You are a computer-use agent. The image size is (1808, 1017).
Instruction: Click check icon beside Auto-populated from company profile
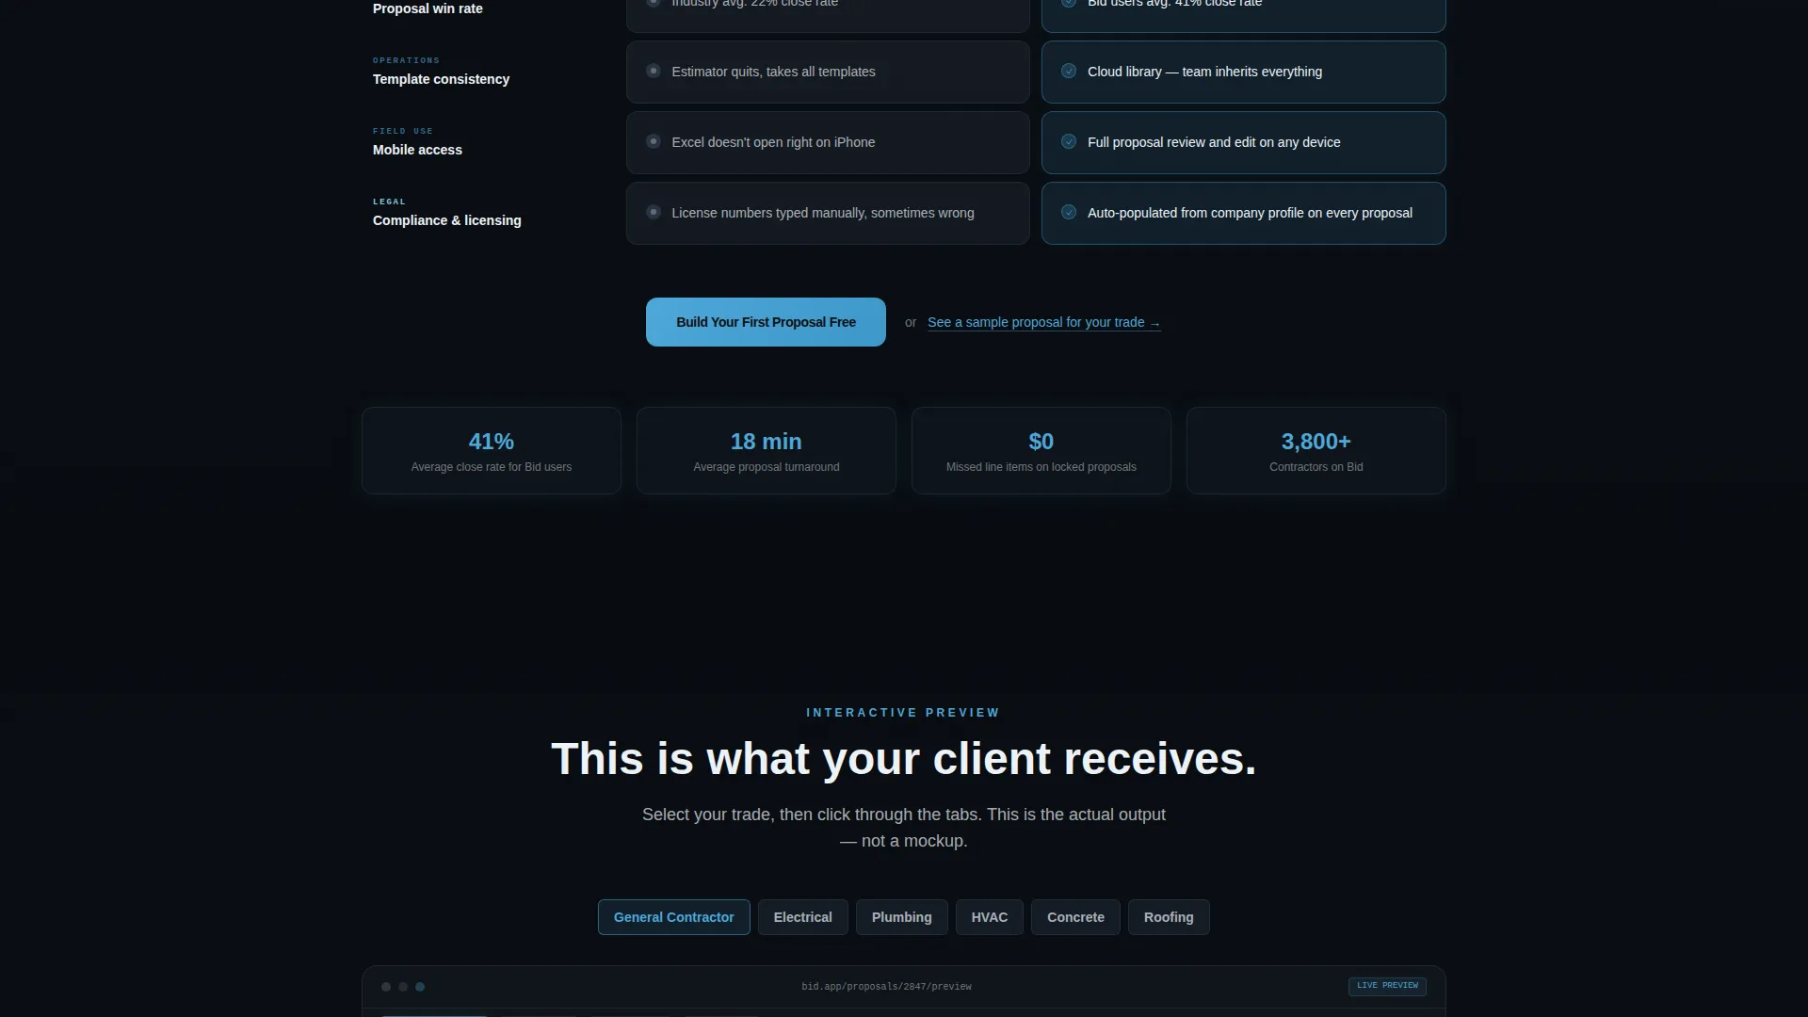[x=1069, y=212]
